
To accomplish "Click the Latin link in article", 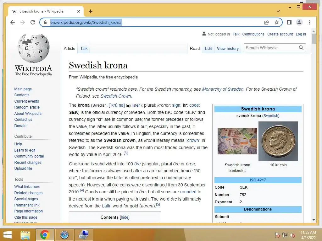I will coord(107,206).
